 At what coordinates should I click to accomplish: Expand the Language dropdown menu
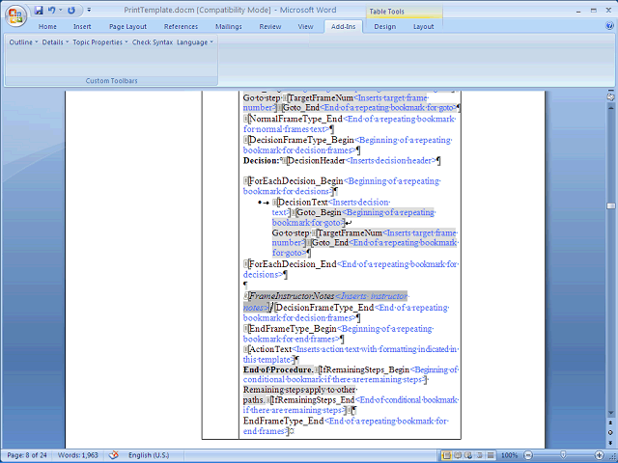pos(195,42)
